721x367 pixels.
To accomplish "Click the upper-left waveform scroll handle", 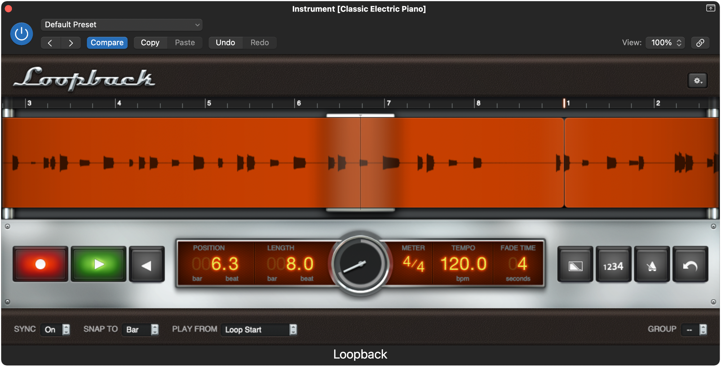I will pos(8,113).
